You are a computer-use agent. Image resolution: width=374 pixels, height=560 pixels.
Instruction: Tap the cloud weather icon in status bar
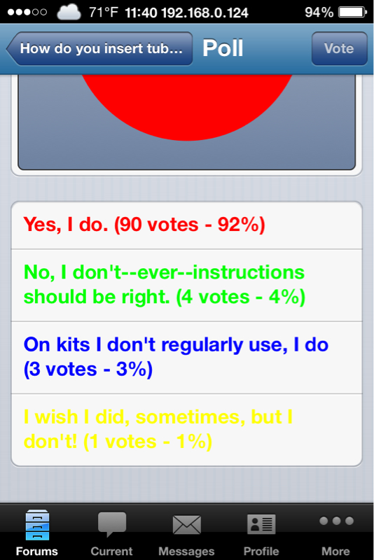(69, 12)
